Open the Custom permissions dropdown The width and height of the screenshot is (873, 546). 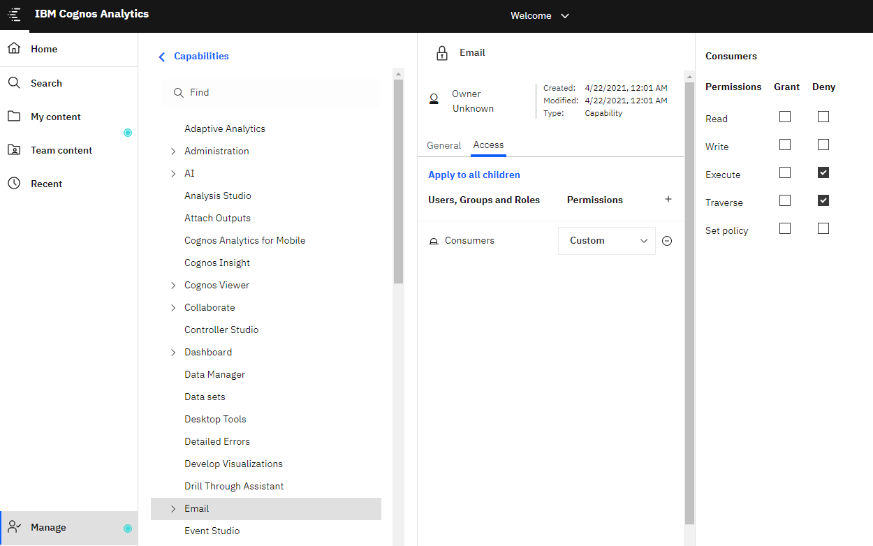pyautogui.click(x=607, y=241)
